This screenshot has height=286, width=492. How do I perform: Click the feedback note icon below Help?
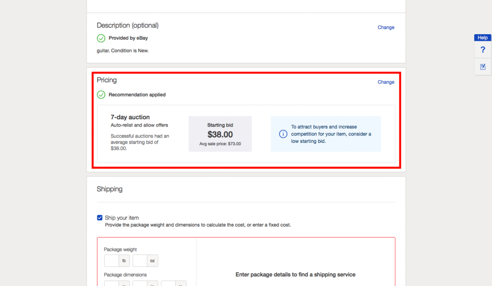pos(483,67)
